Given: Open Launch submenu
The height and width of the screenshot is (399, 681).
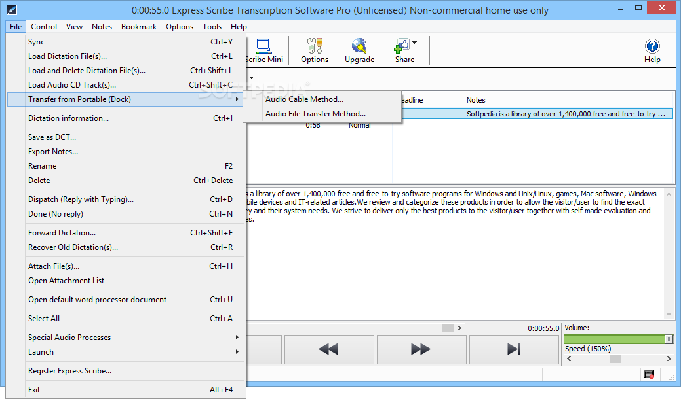Looking at the screenshot, I should (x=126, y=352).
